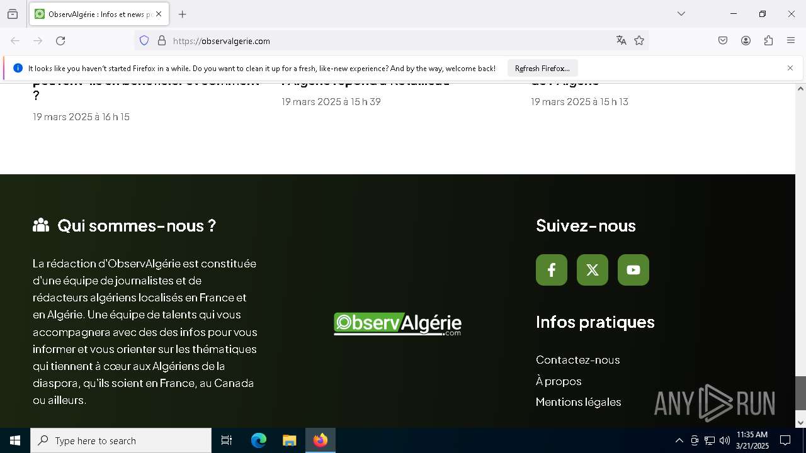Click the 'Suivez-nous' heading
Viewport: 806px width, 453px height.
pyautogui.click(x=586, y=225)
